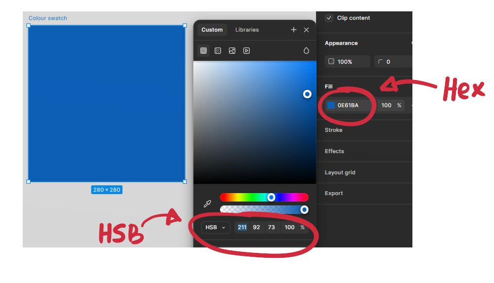Click the bottom-right selection handle
Viewport: 494px width, 283px height.
tap(185, 182)
